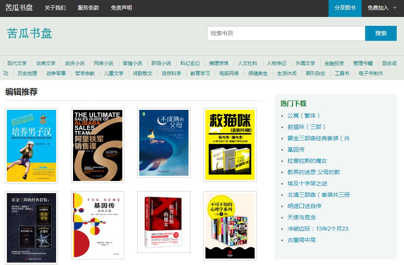Screen dimensions: 404x265
Task: Click the 培养男子汉 book cover
Action: pyautogui.click(x=31, y=145)
